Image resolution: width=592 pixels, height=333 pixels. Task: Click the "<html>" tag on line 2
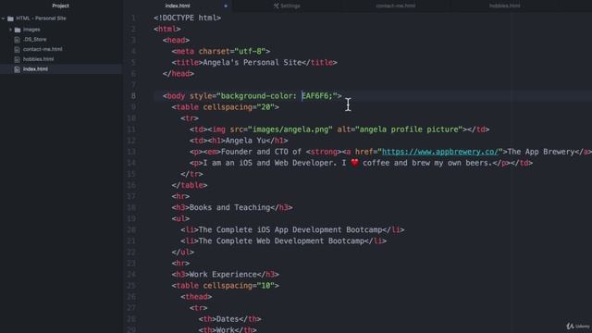click(167, 29)
